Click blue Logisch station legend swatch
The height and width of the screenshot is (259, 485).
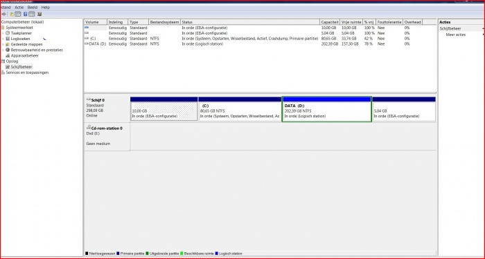click(x=216, y=253)
